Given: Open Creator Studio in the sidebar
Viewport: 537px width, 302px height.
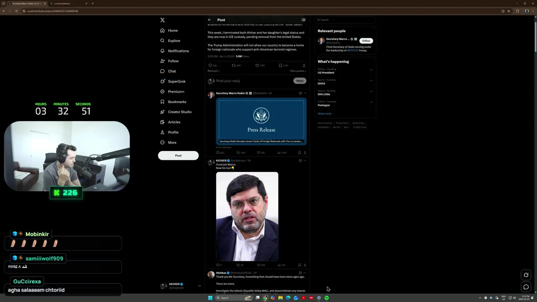Looking at the screenshot, I should [x=176, y=112].
